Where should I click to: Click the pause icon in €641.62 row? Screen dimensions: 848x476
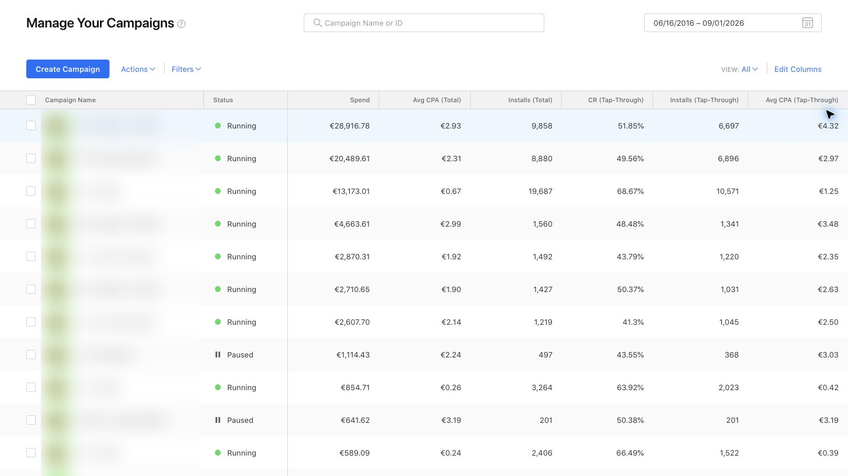pyautogui.click(x=218, y=420)
